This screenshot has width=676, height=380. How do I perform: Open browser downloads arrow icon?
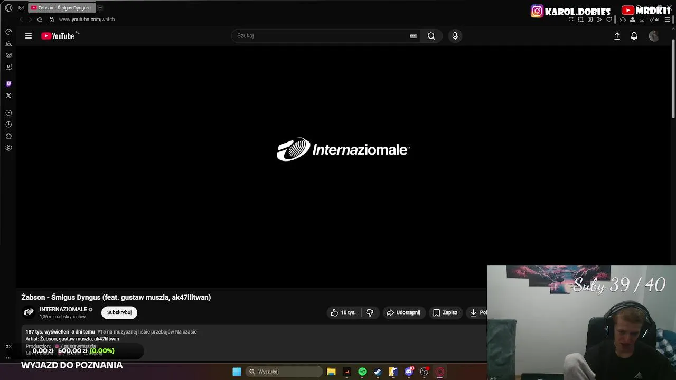pos(642,20)
